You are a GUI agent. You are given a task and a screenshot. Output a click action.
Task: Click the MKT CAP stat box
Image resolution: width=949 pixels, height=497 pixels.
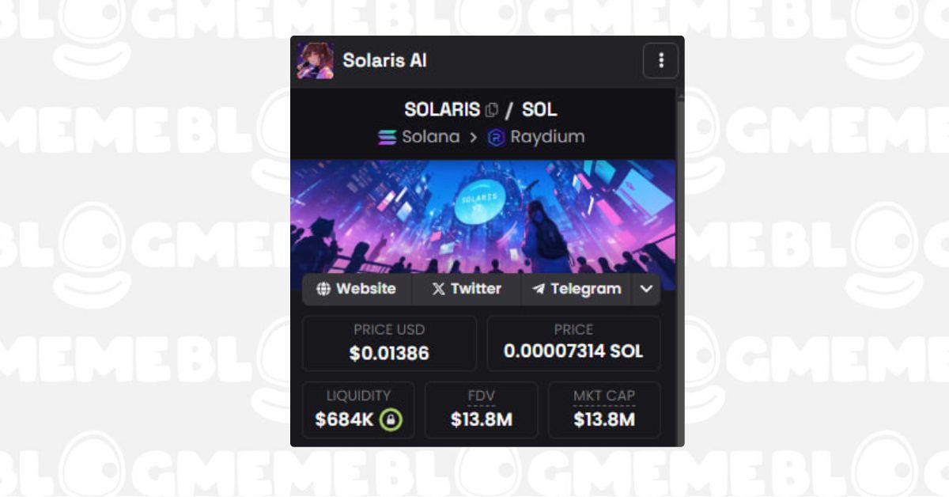604,410
